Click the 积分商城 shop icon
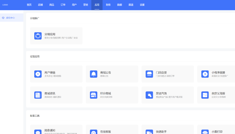 (x=94, y=95)
